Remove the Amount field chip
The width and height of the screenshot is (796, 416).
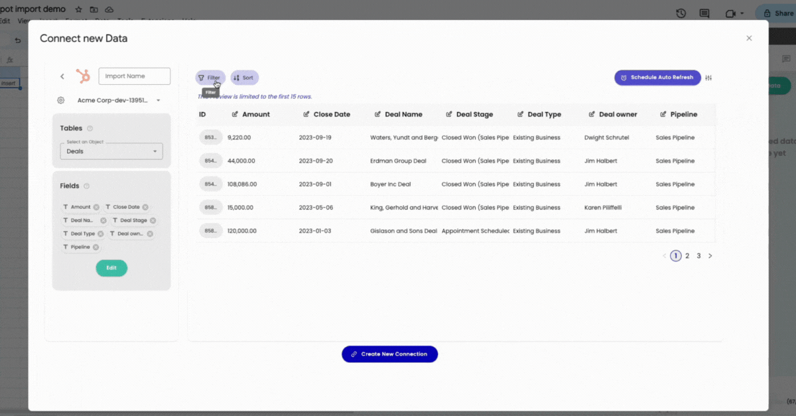(x=96, y=207)
